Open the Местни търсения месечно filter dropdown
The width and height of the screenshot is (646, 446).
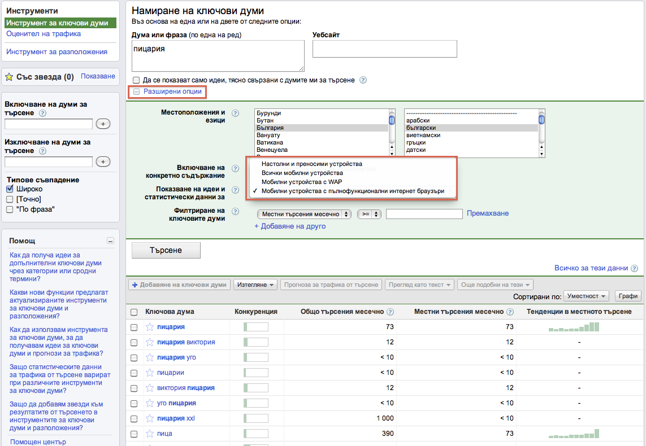(x=304, y=214)
